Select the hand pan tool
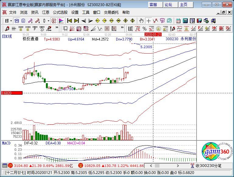234x177 pixels. point(141,21)
